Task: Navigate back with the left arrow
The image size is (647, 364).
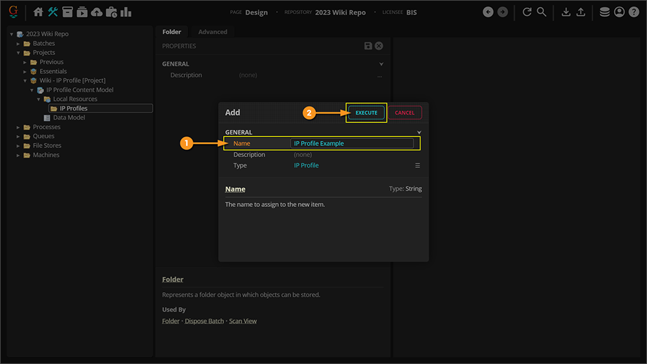Action: pyautogui.click(x=488, y=12)
